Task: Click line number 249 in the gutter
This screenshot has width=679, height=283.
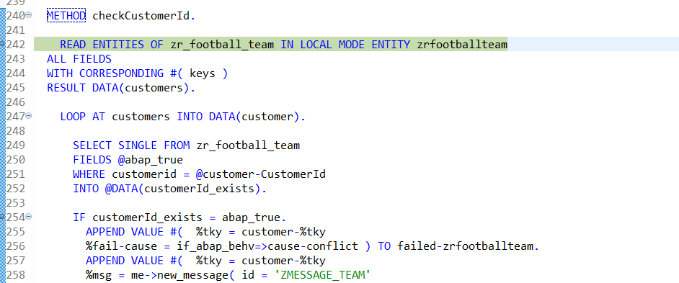Action: [16, 145]
